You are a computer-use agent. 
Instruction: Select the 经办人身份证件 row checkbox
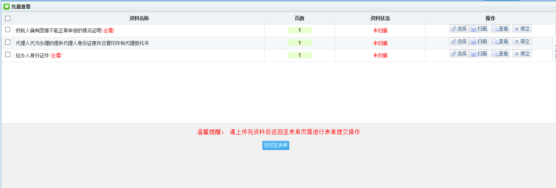click(x=8, y=55)
